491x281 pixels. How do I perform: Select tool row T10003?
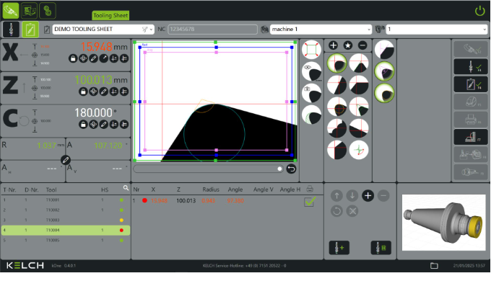click(66, 220)
